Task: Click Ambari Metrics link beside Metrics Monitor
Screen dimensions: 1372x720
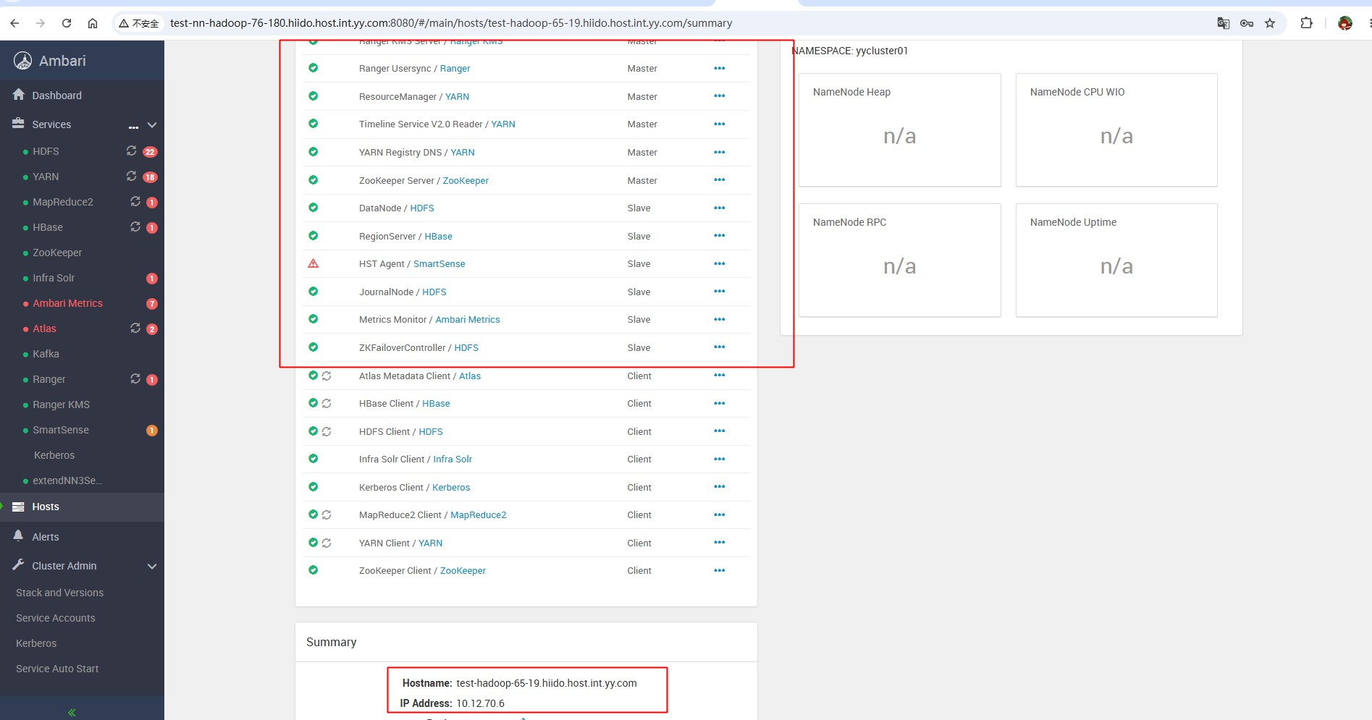Action: (x=468, y=319)
